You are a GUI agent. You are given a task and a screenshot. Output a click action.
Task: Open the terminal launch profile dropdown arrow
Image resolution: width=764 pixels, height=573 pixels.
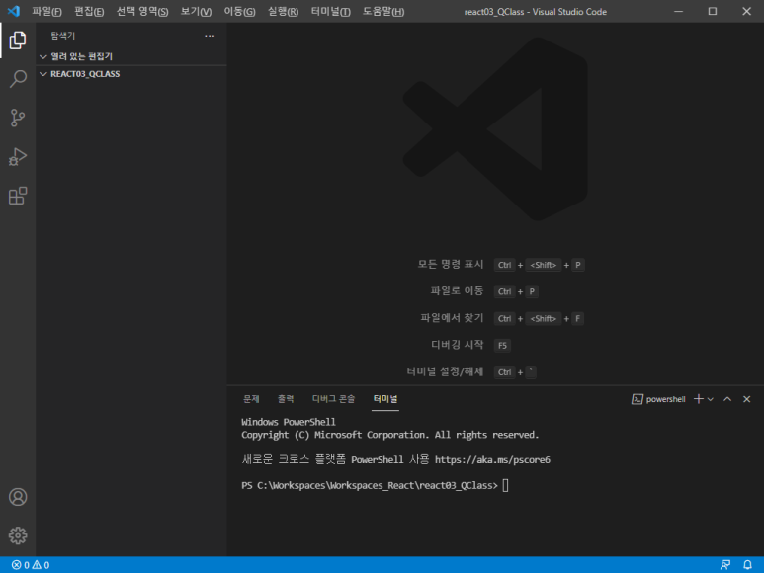coord(711,399)
